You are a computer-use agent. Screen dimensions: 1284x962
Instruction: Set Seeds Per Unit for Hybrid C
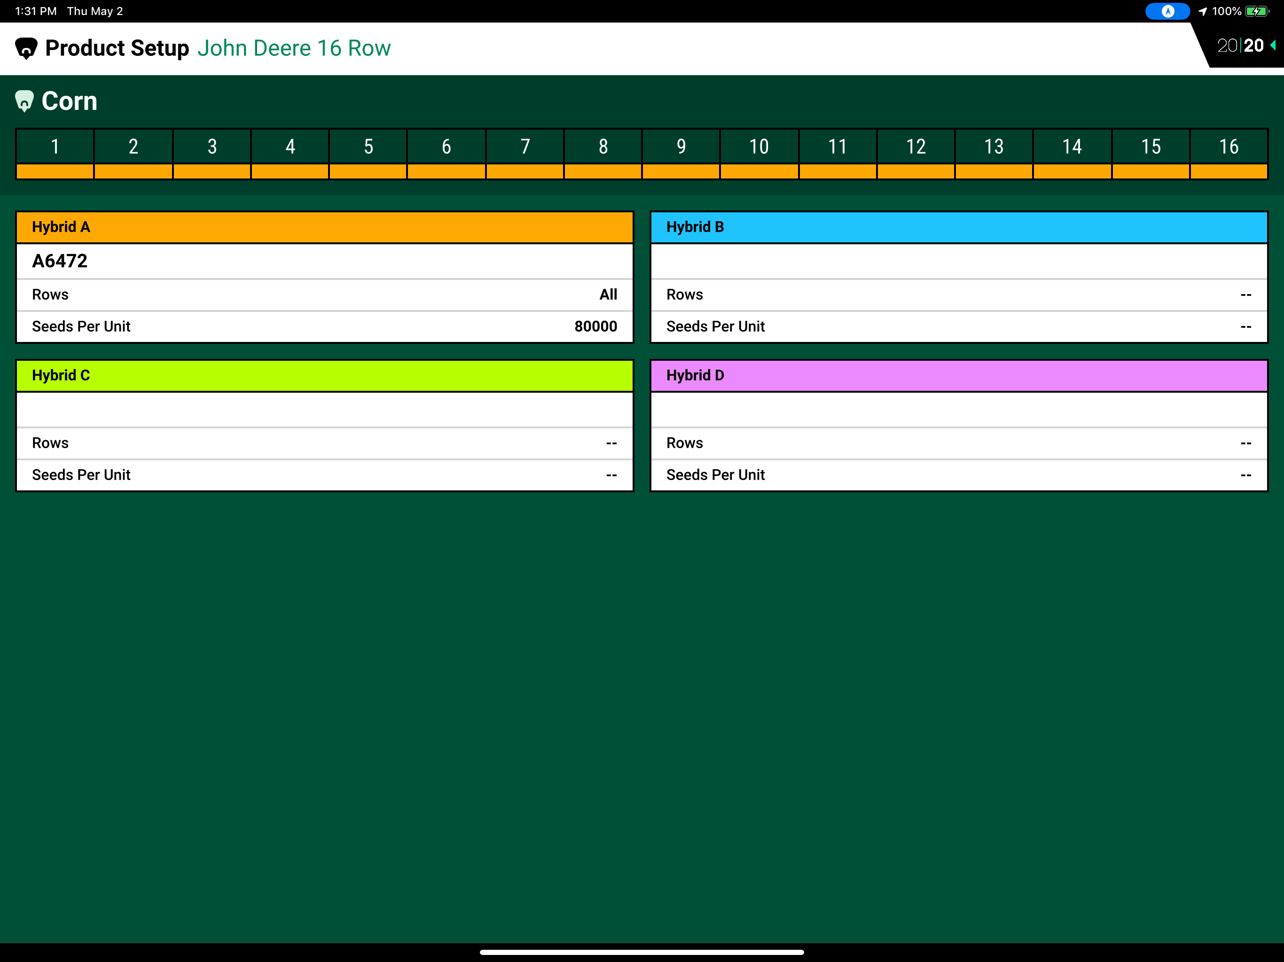(x=324, y=475)
